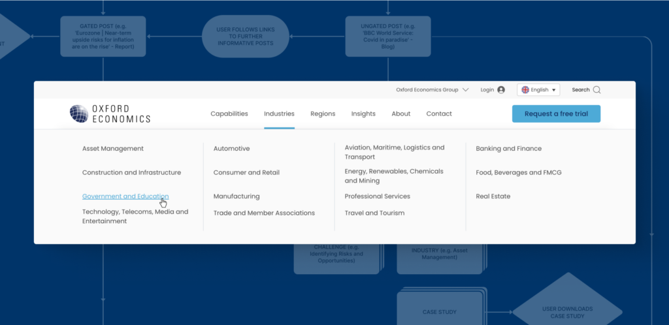Click the Login user avatar icon

[x=501, y=90]
